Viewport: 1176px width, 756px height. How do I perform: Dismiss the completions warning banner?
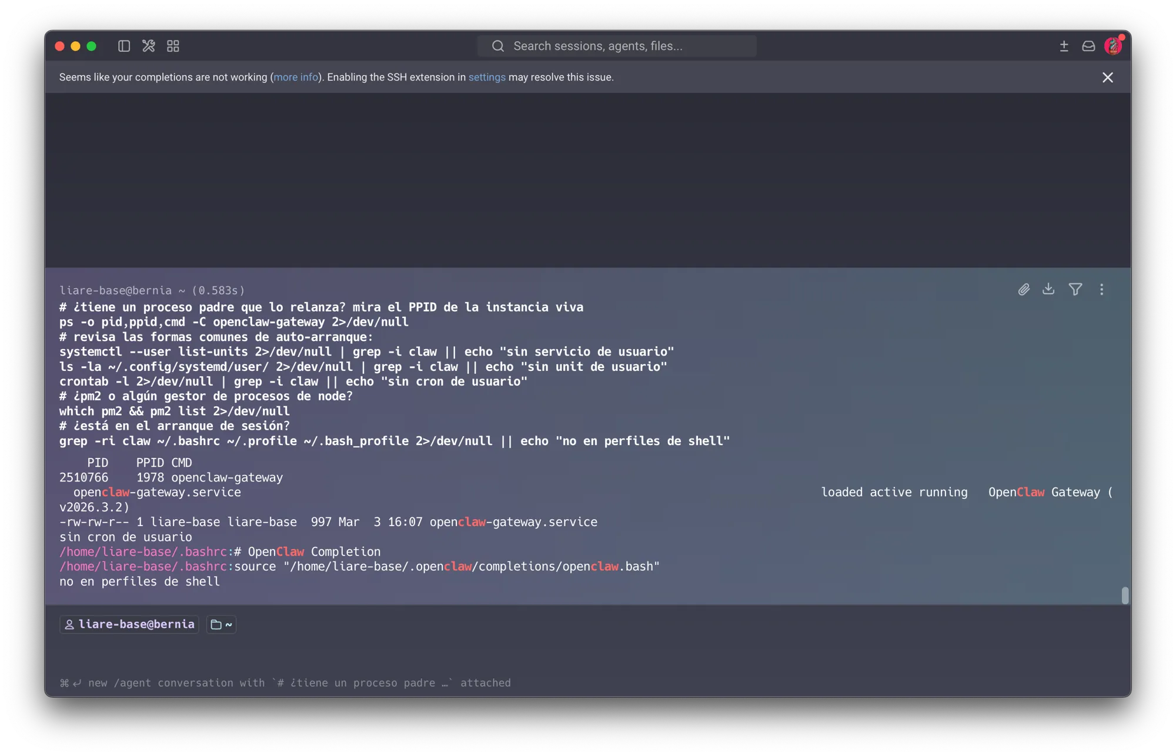[1108, 78]
